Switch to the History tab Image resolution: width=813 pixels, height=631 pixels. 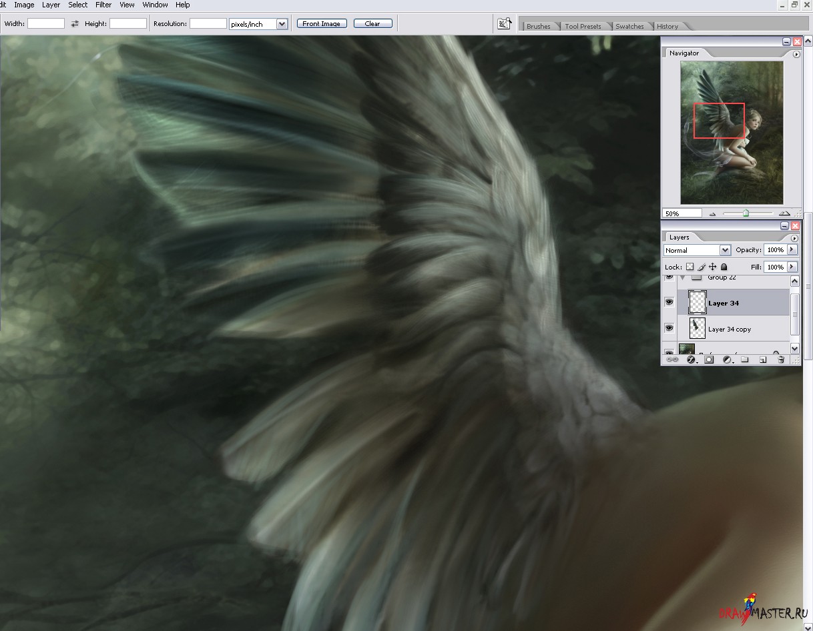(x=667, y=26)
